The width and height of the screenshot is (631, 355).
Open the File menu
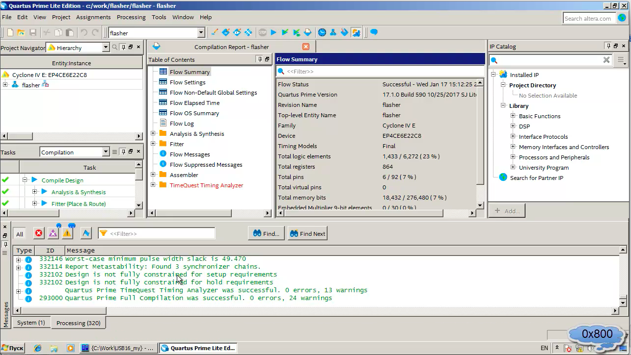point(7,17)
